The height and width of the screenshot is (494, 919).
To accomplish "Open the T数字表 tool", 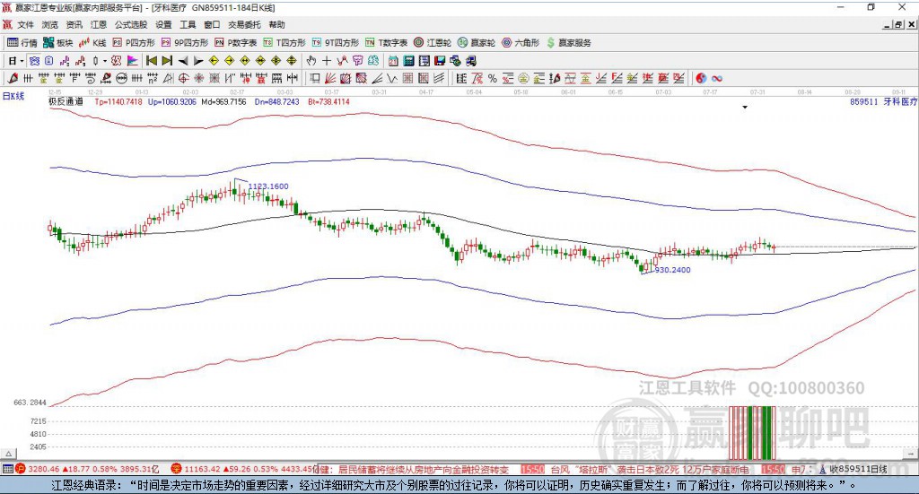I will tap(386, 43).
